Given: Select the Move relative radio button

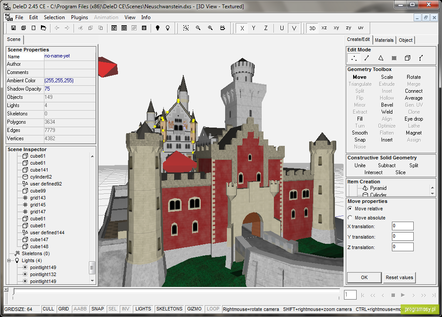Looking at the screenshot, I should coord(350,209).
